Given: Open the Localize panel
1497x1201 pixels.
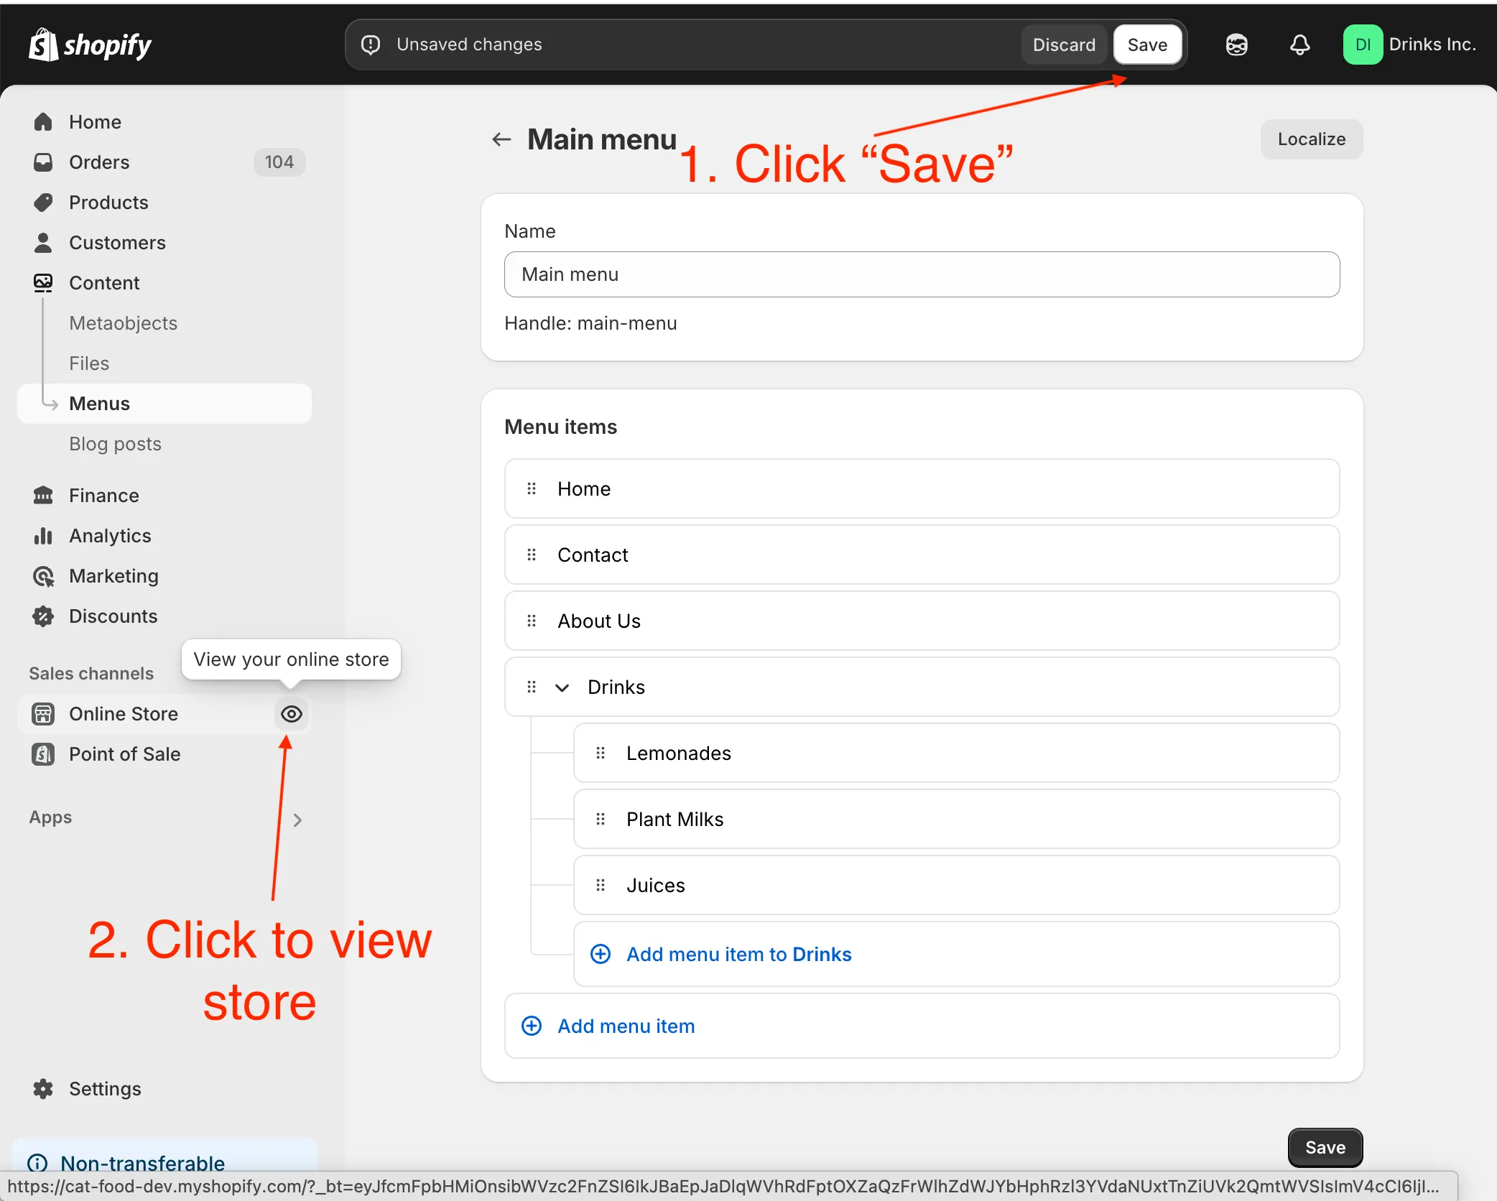Looking at the screenshot, I should [x=1311, y=139].
